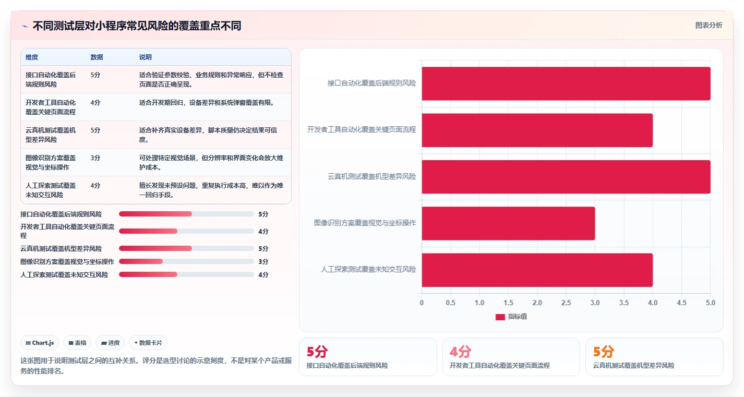Click the 维度 column header

pos(32,57)
